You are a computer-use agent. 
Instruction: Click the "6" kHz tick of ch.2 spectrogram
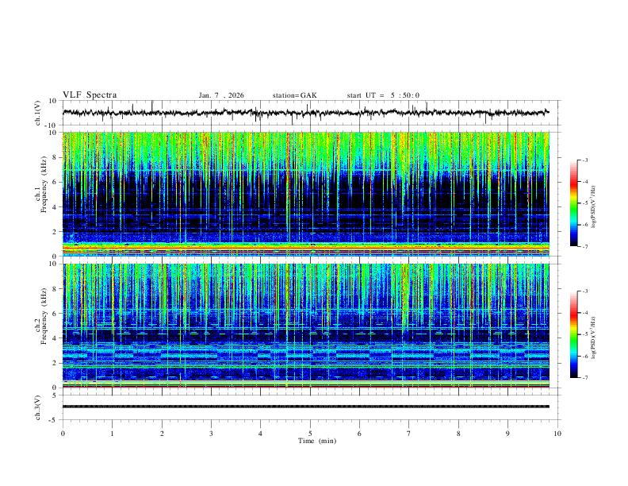[x=55, y=314]
